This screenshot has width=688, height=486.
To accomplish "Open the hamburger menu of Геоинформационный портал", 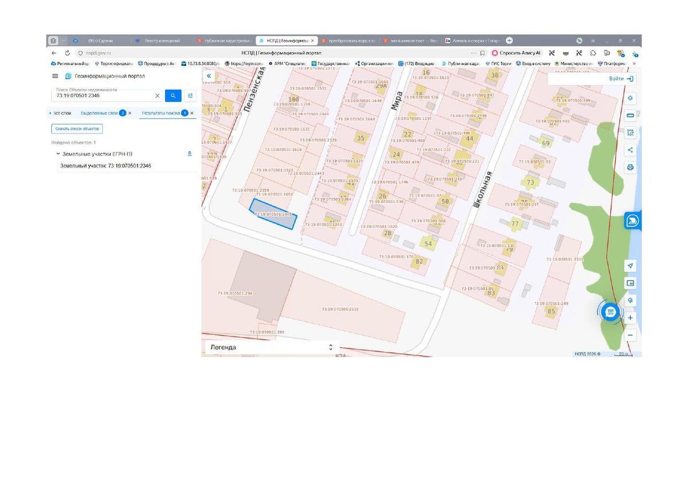I will coord(55,76).
